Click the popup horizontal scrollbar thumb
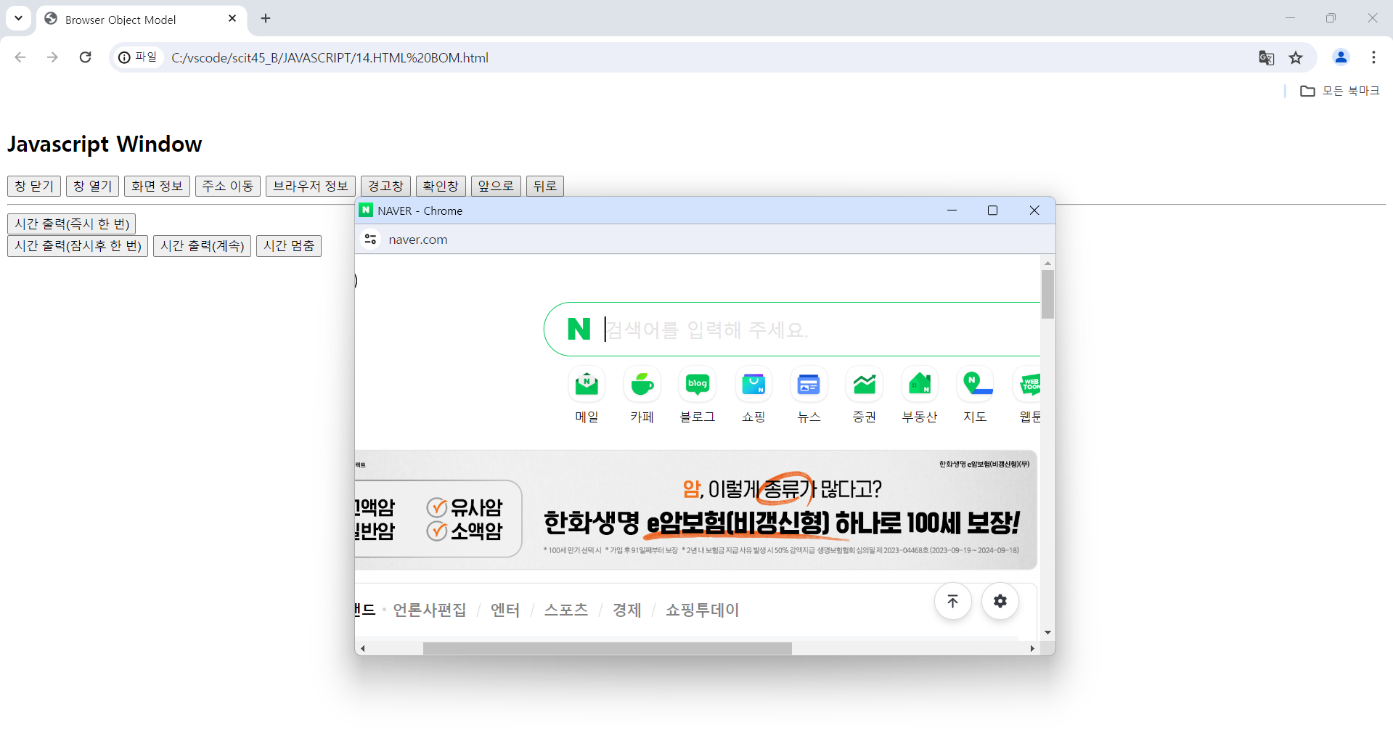The width and height of the screenshot is (1393, 736). [x=608, y=648]
